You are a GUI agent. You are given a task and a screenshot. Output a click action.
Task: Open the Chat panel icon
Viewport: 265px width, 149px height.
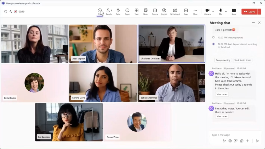[100, 12]
